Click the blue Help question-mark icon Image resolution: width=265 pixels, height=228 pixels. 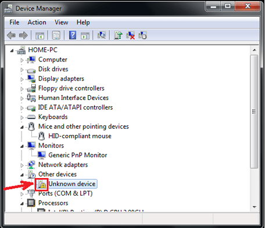73,35
